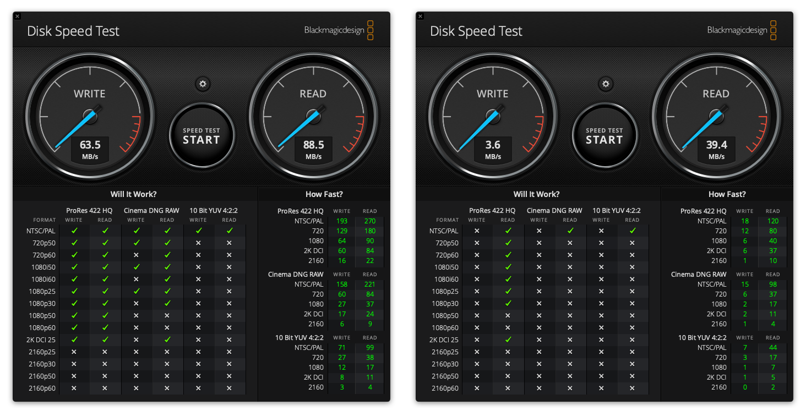Screen dimensions: 806x416
Task: Close the window showing 88.5 MB/s read
Action: click(17, 17)
